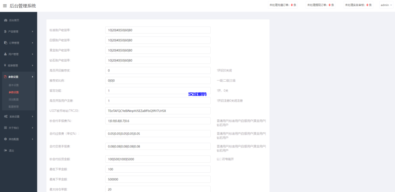Viewport: 395px width, 192px height.
Task: Open the 未处理提现订单 notification link
Action: pyautogui.click(x=321, y=5)
